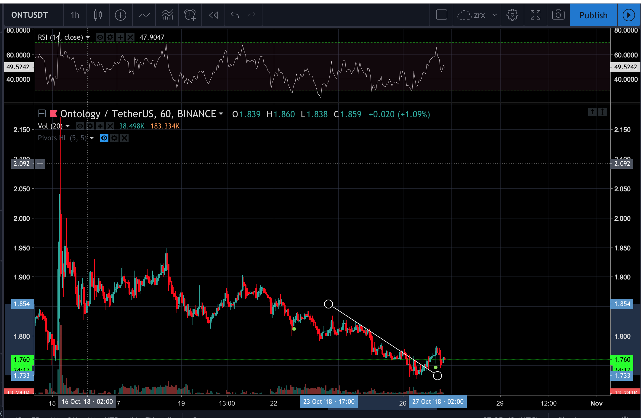Image resolution: width=641 pixels, height=418 pixels.
Task: Hide the Vol (20) indicator with its eye icon
Action: [80, 126]
